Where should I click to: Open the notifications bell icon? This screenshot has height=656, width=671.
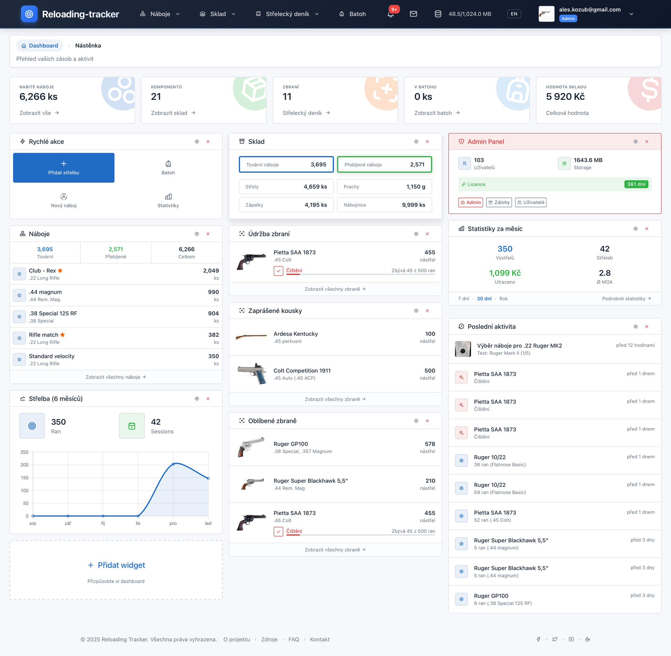click(x=391, y=14)
